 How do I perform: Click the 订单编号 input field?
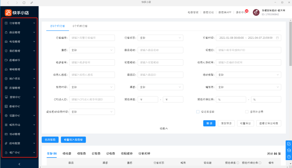click(92, 38)
